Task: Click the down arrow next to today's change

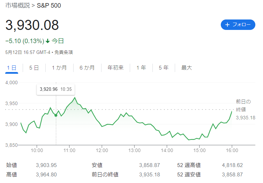Action: pos(47,41)
